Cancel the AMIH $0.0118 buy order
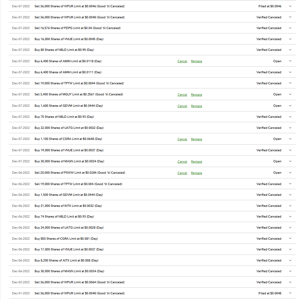This screenshot has height=300, width=297. click(x=182, y=61)
